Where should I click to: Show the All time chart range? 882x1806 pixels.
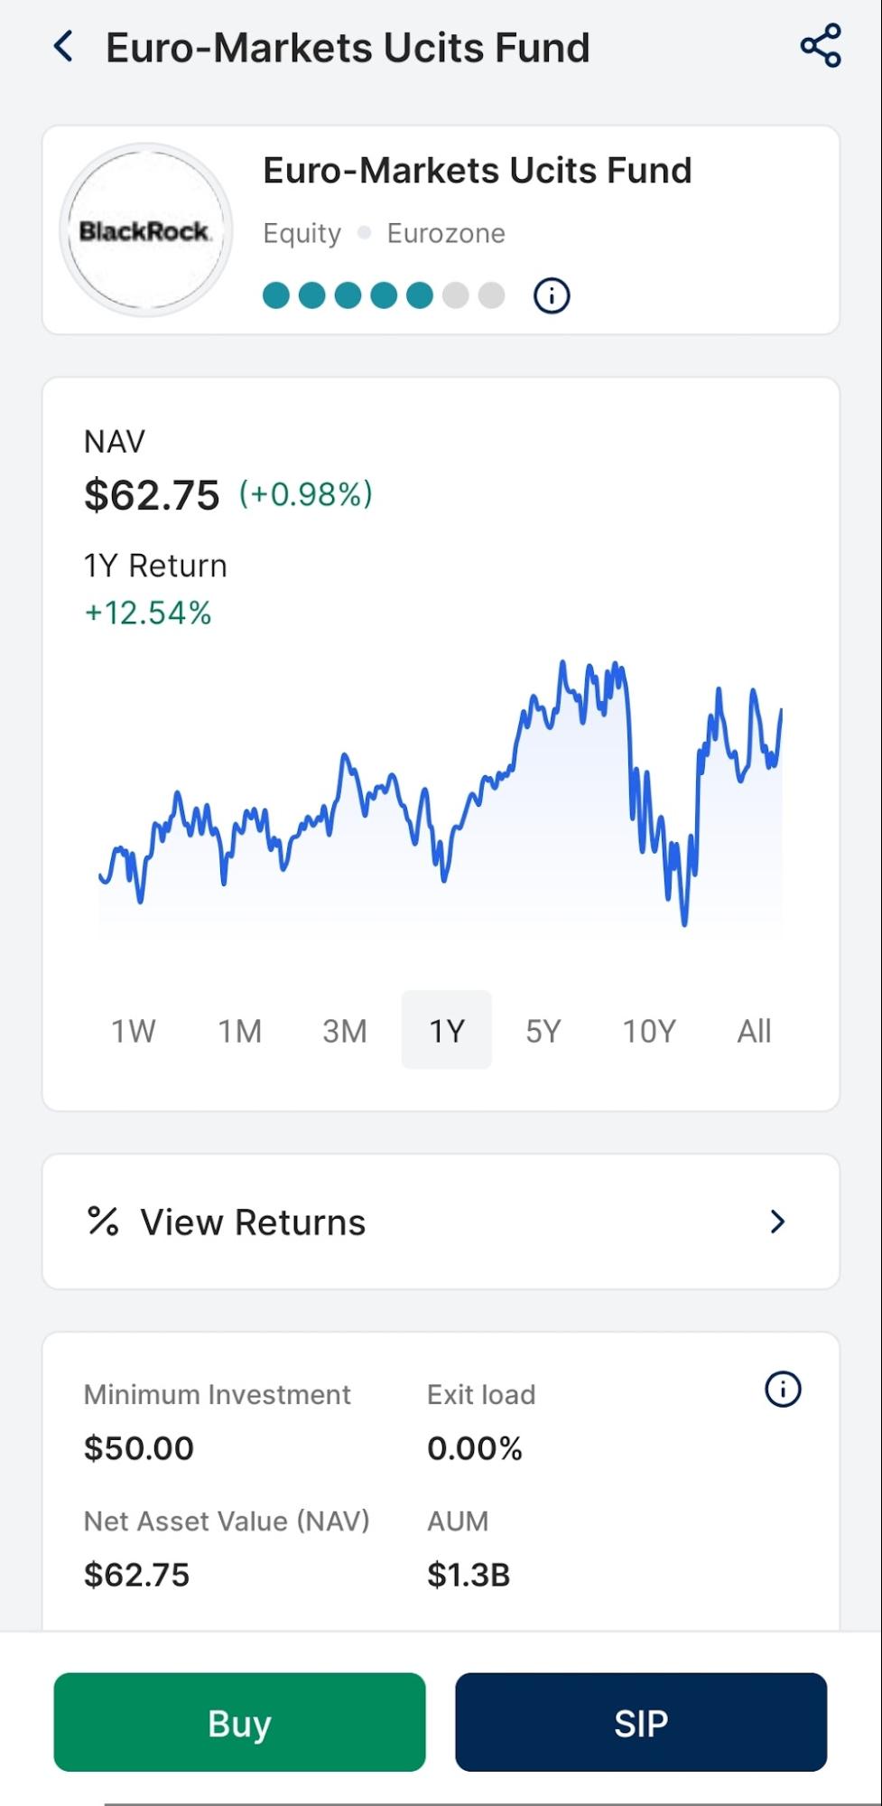tap(754, 1031)
